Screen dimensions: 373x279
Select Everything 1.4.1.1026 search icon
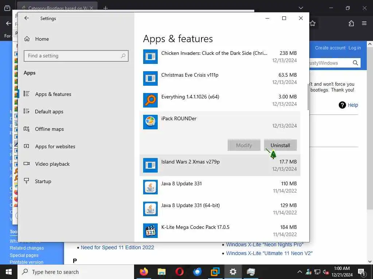[150, 100]
